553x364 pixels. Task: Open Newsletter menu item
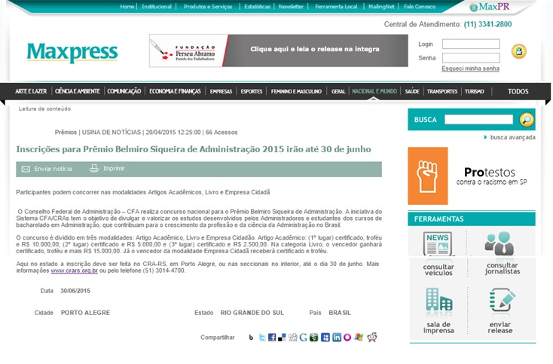click(x=291, y=6)
